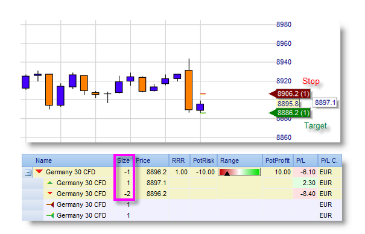This screenshot has height=234, width=365.
Task: Click the 8897.1 price box
Action: tap(325, 103)
